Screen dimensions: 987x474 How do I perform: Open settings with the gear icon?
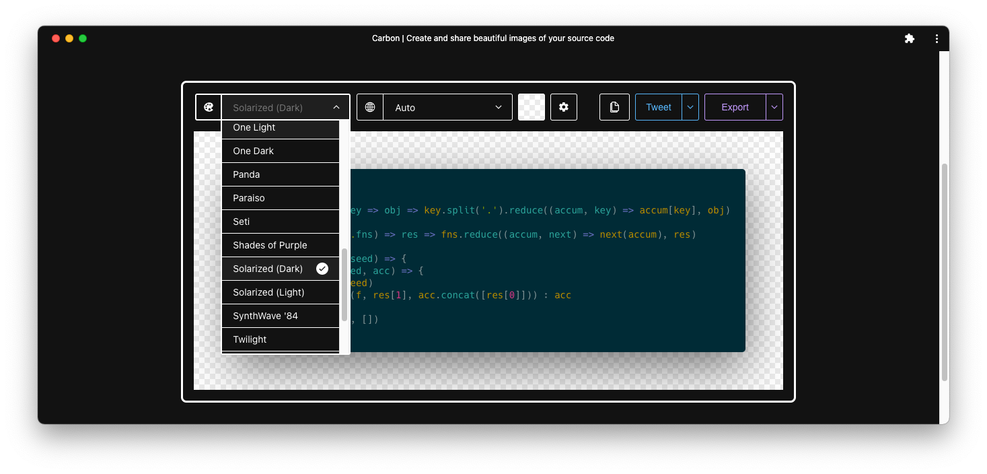point(564,107)
